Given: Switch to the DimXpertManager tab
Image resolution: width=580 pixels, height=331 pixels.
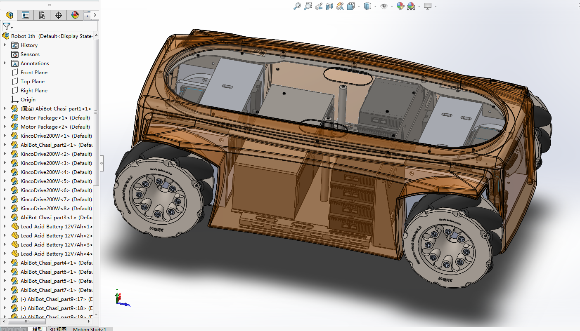Looking at the screenshot, I should tap(58, 15).
